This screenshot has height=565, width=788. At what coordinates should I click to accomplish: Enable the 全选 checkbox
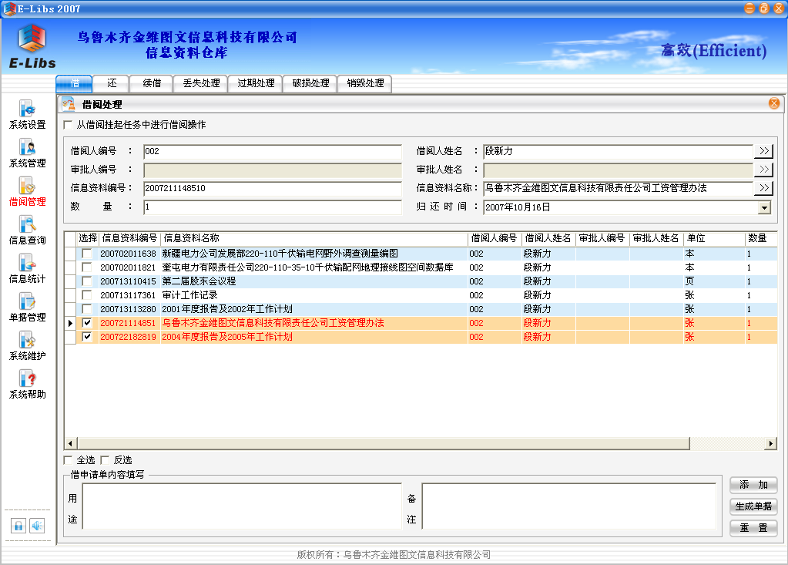click(x=69, y=460)
